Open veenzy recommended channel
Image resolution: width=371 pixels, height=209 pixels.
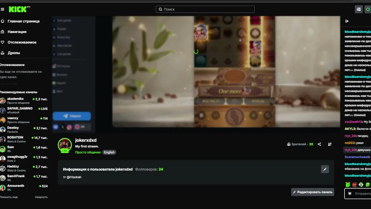click(24, 120)
